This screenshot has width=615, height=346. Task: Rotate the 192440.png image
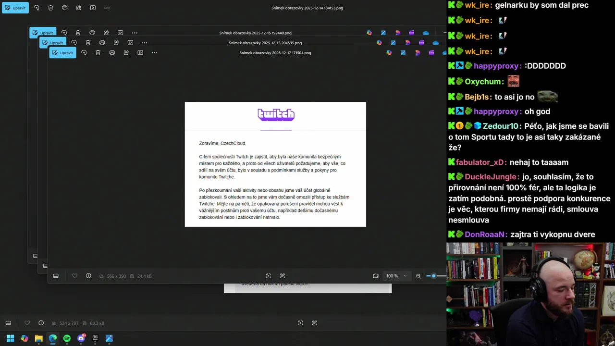(64, 33)
